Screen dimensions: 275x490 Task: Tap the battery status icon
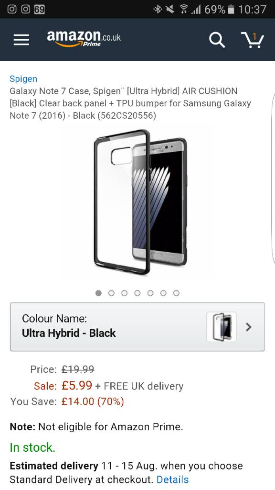231,10
